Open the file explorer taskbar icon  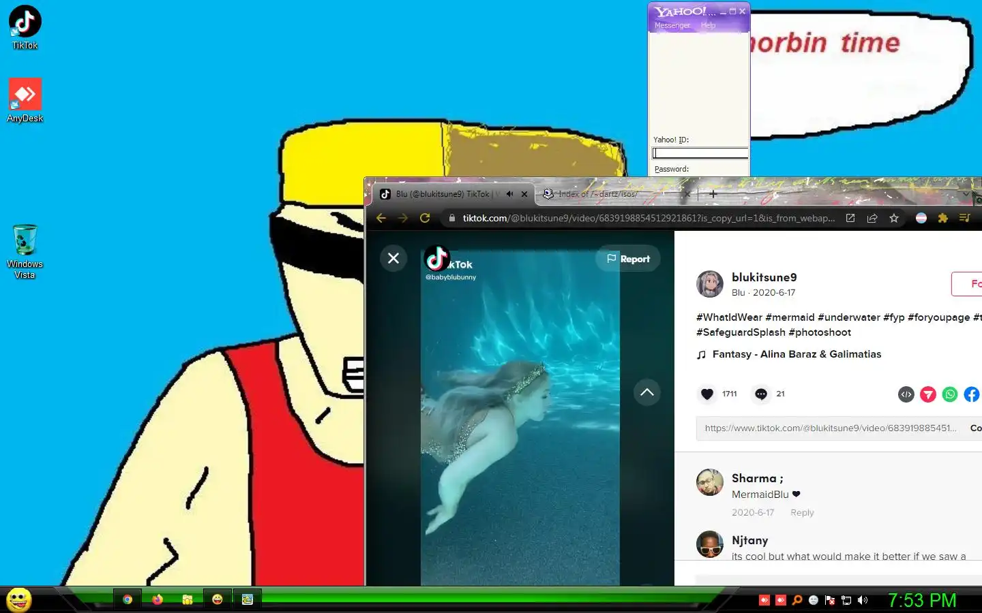[x=188, y=599]
